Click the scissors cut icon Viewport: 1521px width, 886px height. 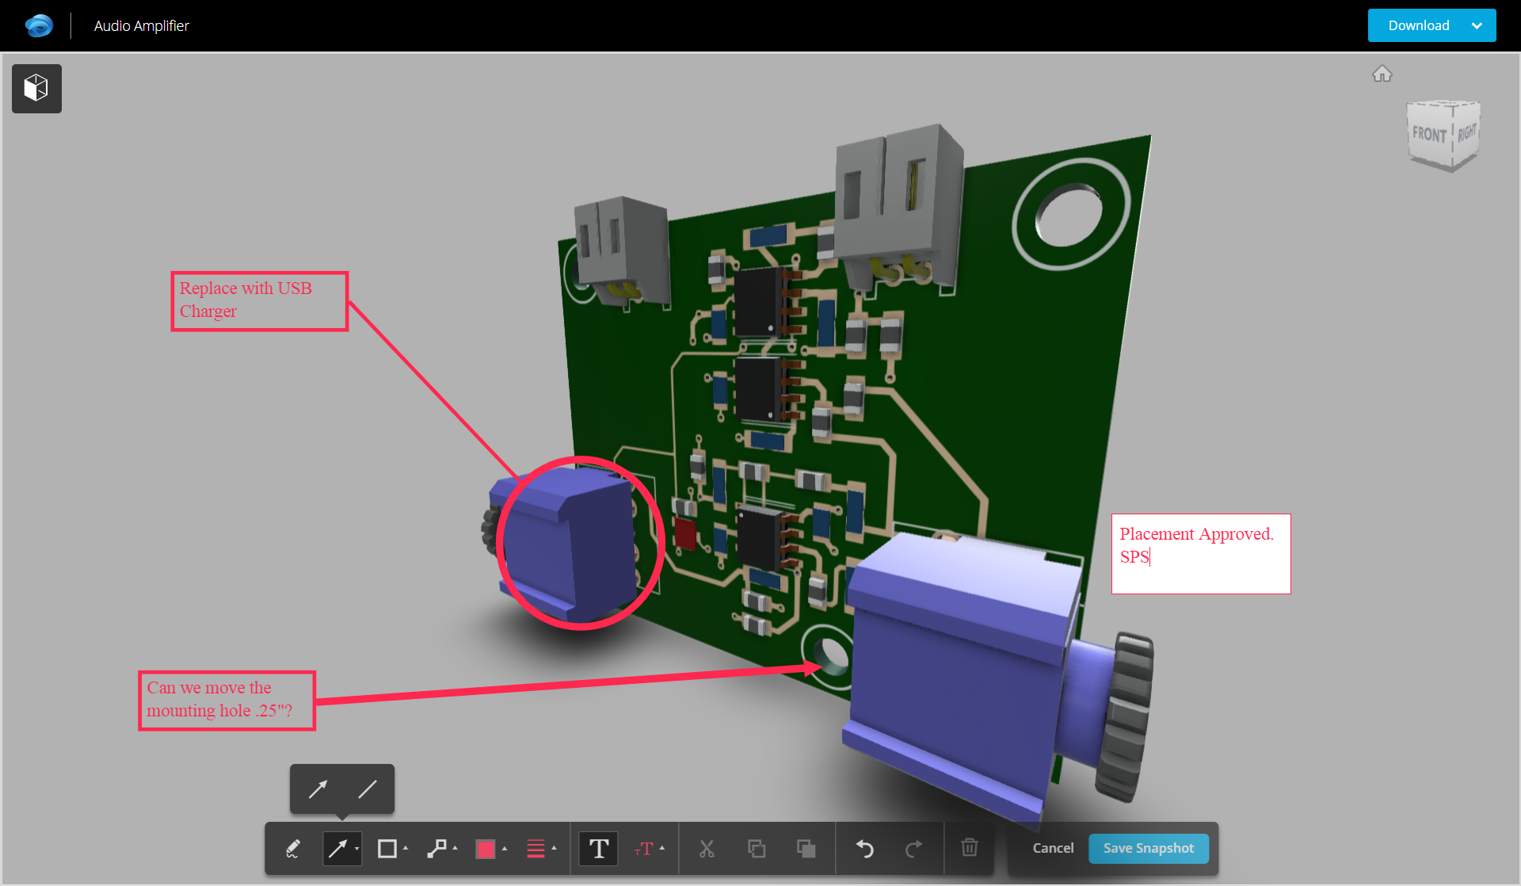pos(707,849)
